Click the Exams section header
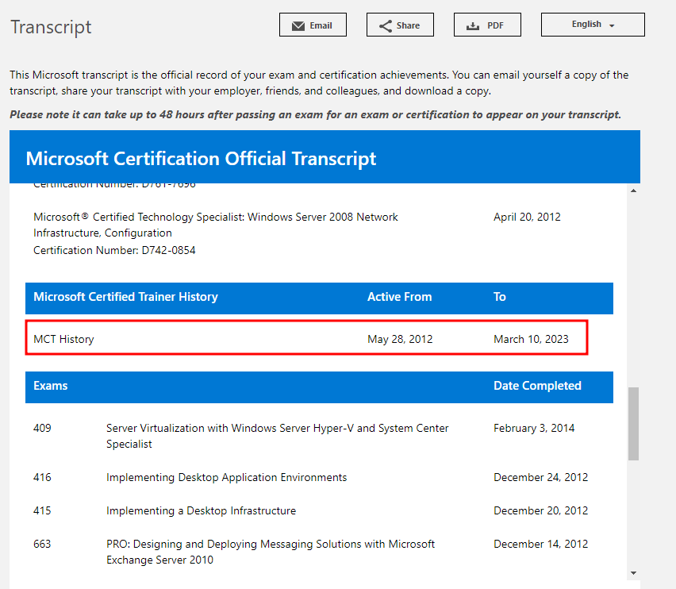The width and height of the screenshot is (676, 589). [51, 386]
